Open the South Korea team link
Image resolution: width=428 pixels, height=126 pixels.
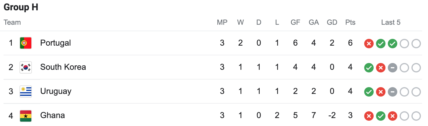[63, 67]
